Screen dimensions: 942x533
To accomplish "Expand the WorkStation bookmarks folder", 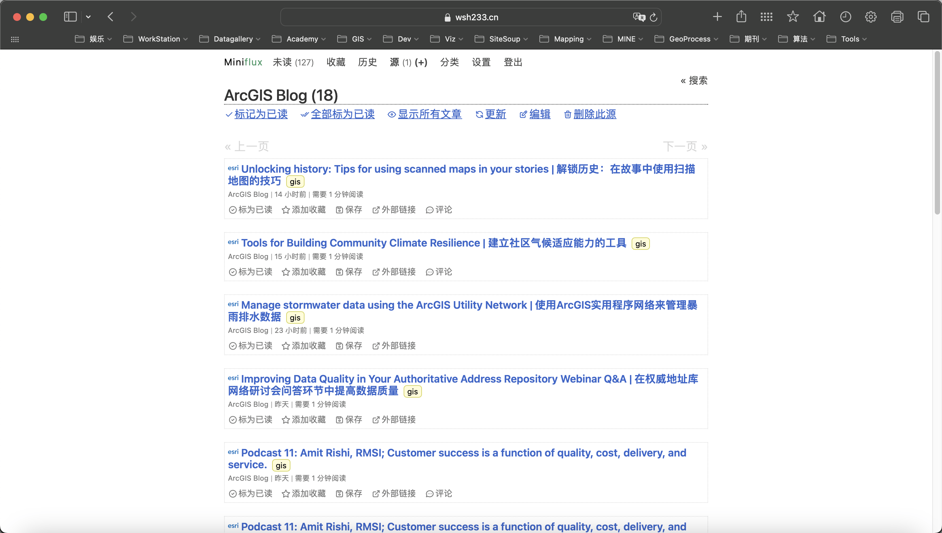I will [x=156, y=39].
